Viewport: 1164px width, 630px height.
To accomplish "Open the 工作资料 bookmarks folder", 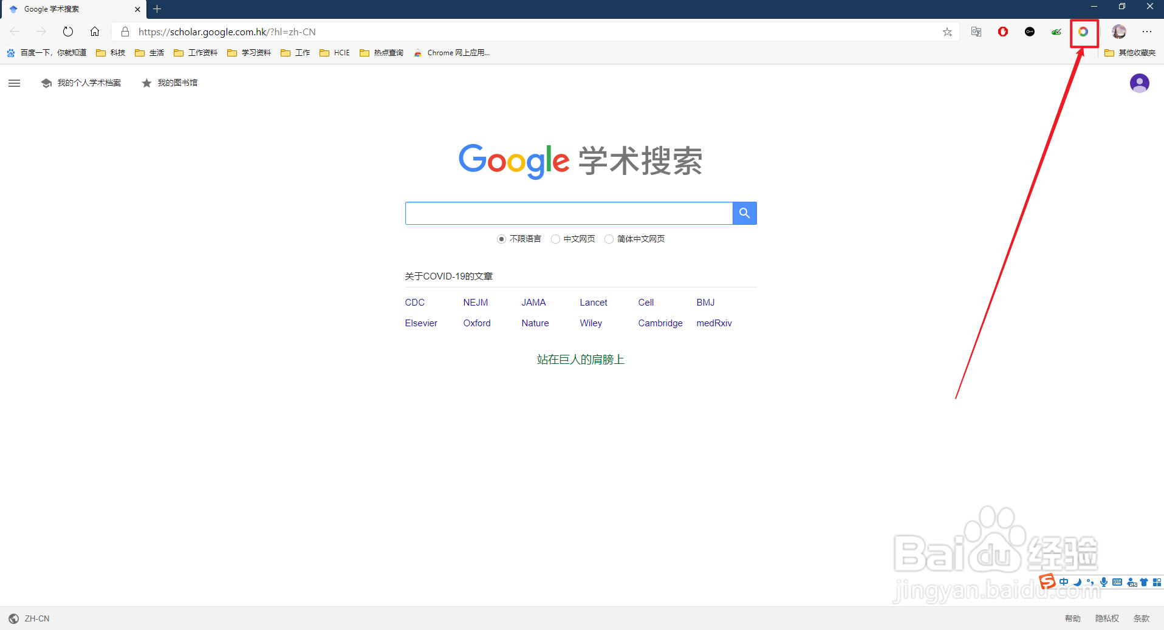I will (x=196, y=53).
